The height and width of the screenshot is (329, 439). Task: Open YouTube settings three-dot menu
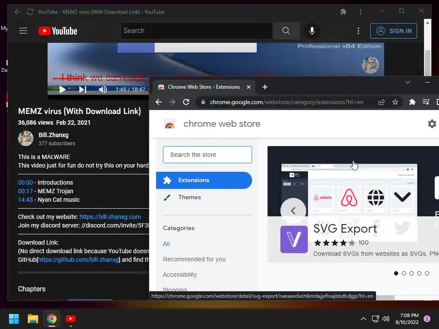358,31
